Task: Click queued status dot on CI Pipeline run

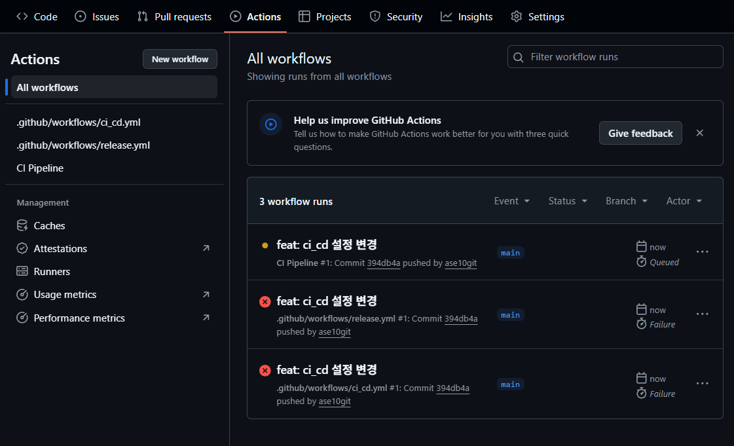Action: pos(265,245)
